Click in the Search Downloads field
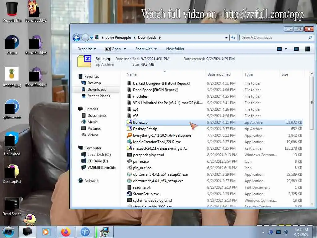This screenshot has width=317, height=238. 274,37
